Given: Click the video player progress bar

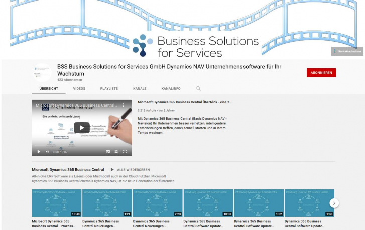Looking at the screenshot, I should [82, 146].
